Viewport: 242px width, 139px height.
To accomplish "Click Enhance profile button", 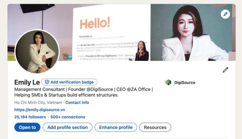I will pyautogui.click(x=116, y=127).
